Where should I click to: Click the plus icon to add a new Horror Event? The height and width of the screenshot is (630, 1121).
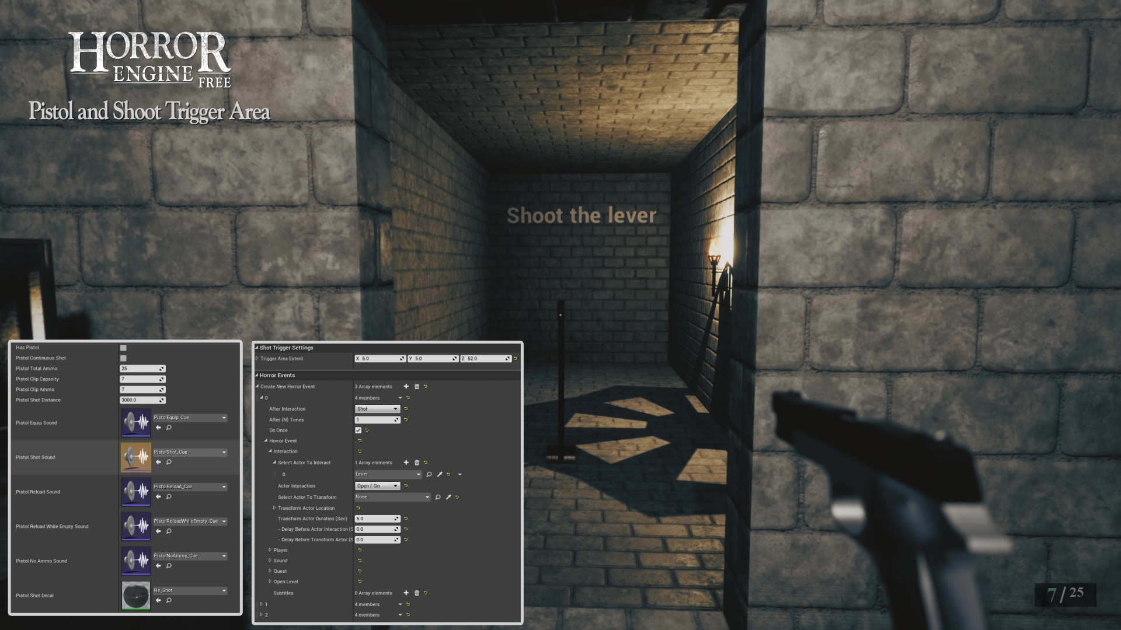[406, 386]
